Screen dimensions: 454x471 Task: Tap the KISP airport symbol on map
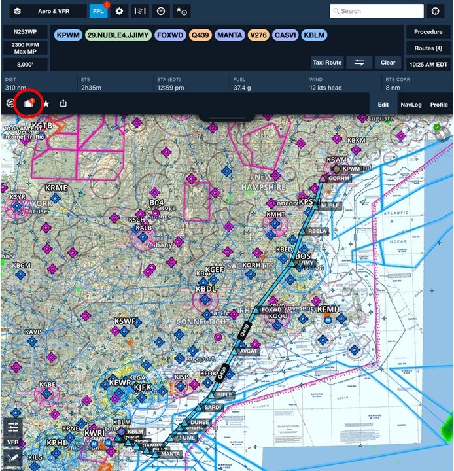click(181, 387)
